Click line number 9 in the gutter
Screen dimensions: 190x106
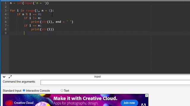[x=6, y=33]
